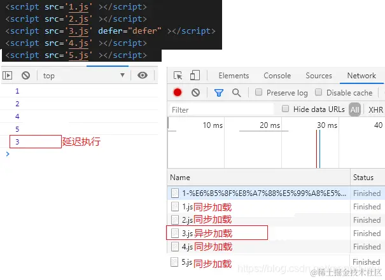Viewport: 385px width, 280px height.
Task: Stop recording with the red record button
Action: tap(178, 92)
